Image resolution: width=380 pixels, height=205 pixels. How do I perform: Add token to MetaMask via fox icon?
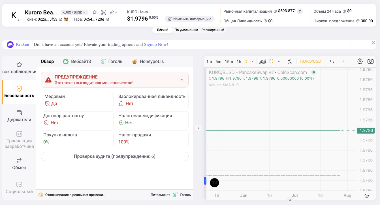click(x=66, y=19)
